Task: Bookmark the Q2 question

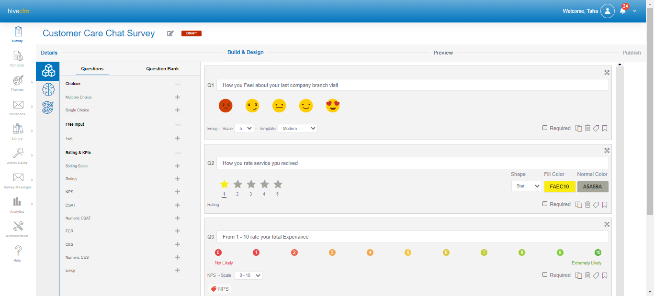Action: pyautogui.click(x=605, y=204)
